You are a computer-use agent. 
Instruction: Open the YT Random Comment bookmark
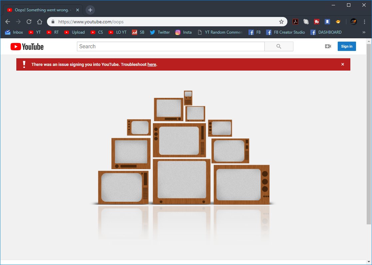pyautogui.click(x=220, y=32)
